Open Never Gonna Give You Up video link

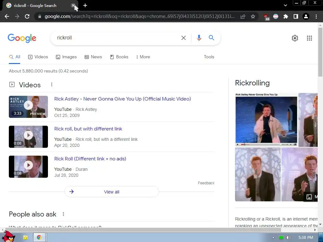[x=123, y=99]
